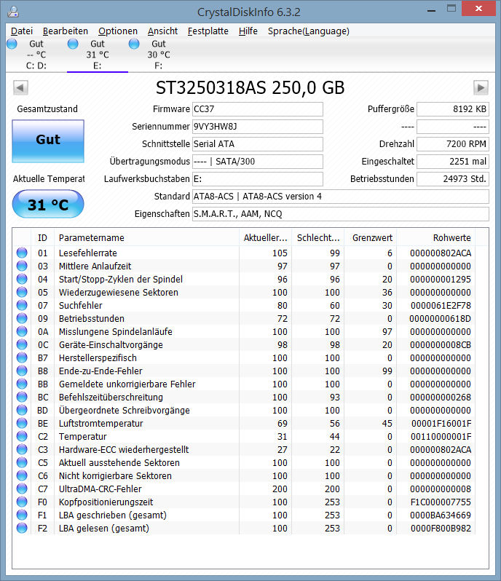Click status orb for Nicht korrigierbare Sektoren
501x581 pixels.
(x=22, y=475)
